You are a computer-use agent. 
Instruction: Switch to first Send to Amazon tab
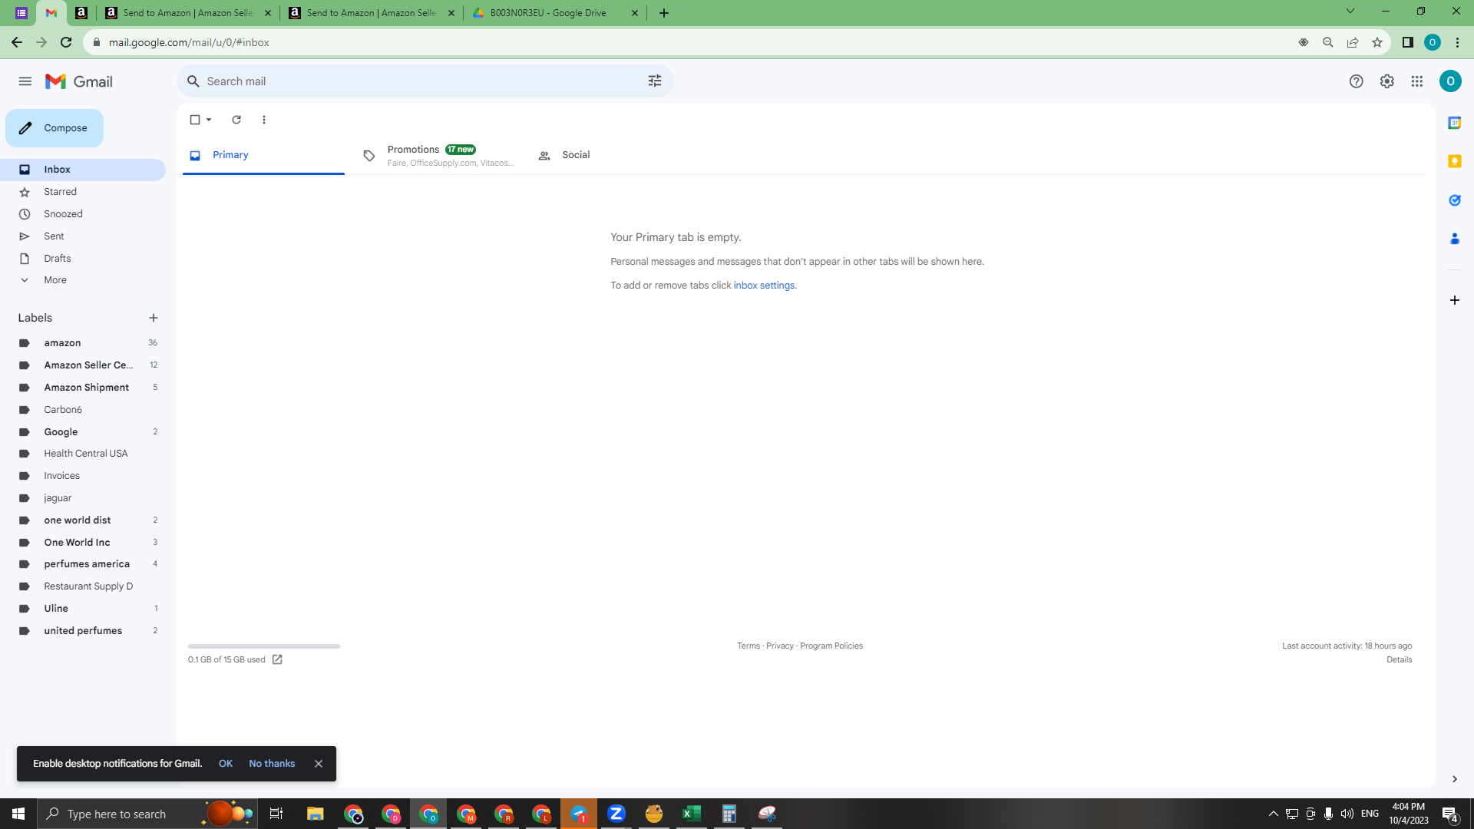pyautogui.click(x=188, y=13)
